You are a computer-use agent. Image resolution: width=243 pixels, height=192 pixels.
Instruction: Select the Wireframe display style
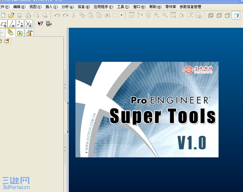coord(211,15)
